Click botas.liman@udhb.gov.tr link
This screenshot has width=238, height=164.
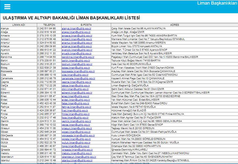coord(76,68)
